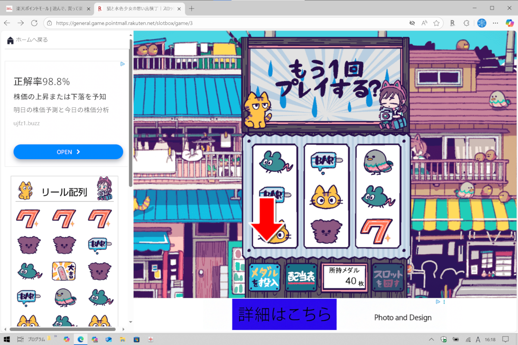The image size is (518, 345).
Task: Open File Explorer from the taskbar
Action: coord(122,339)
